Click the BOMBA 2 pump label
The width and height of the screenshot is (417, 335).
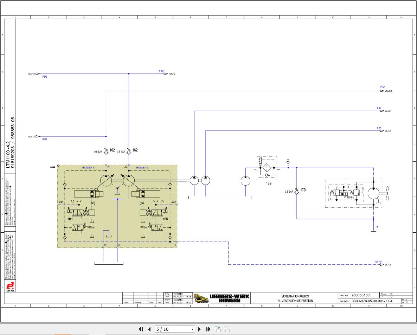142,167
